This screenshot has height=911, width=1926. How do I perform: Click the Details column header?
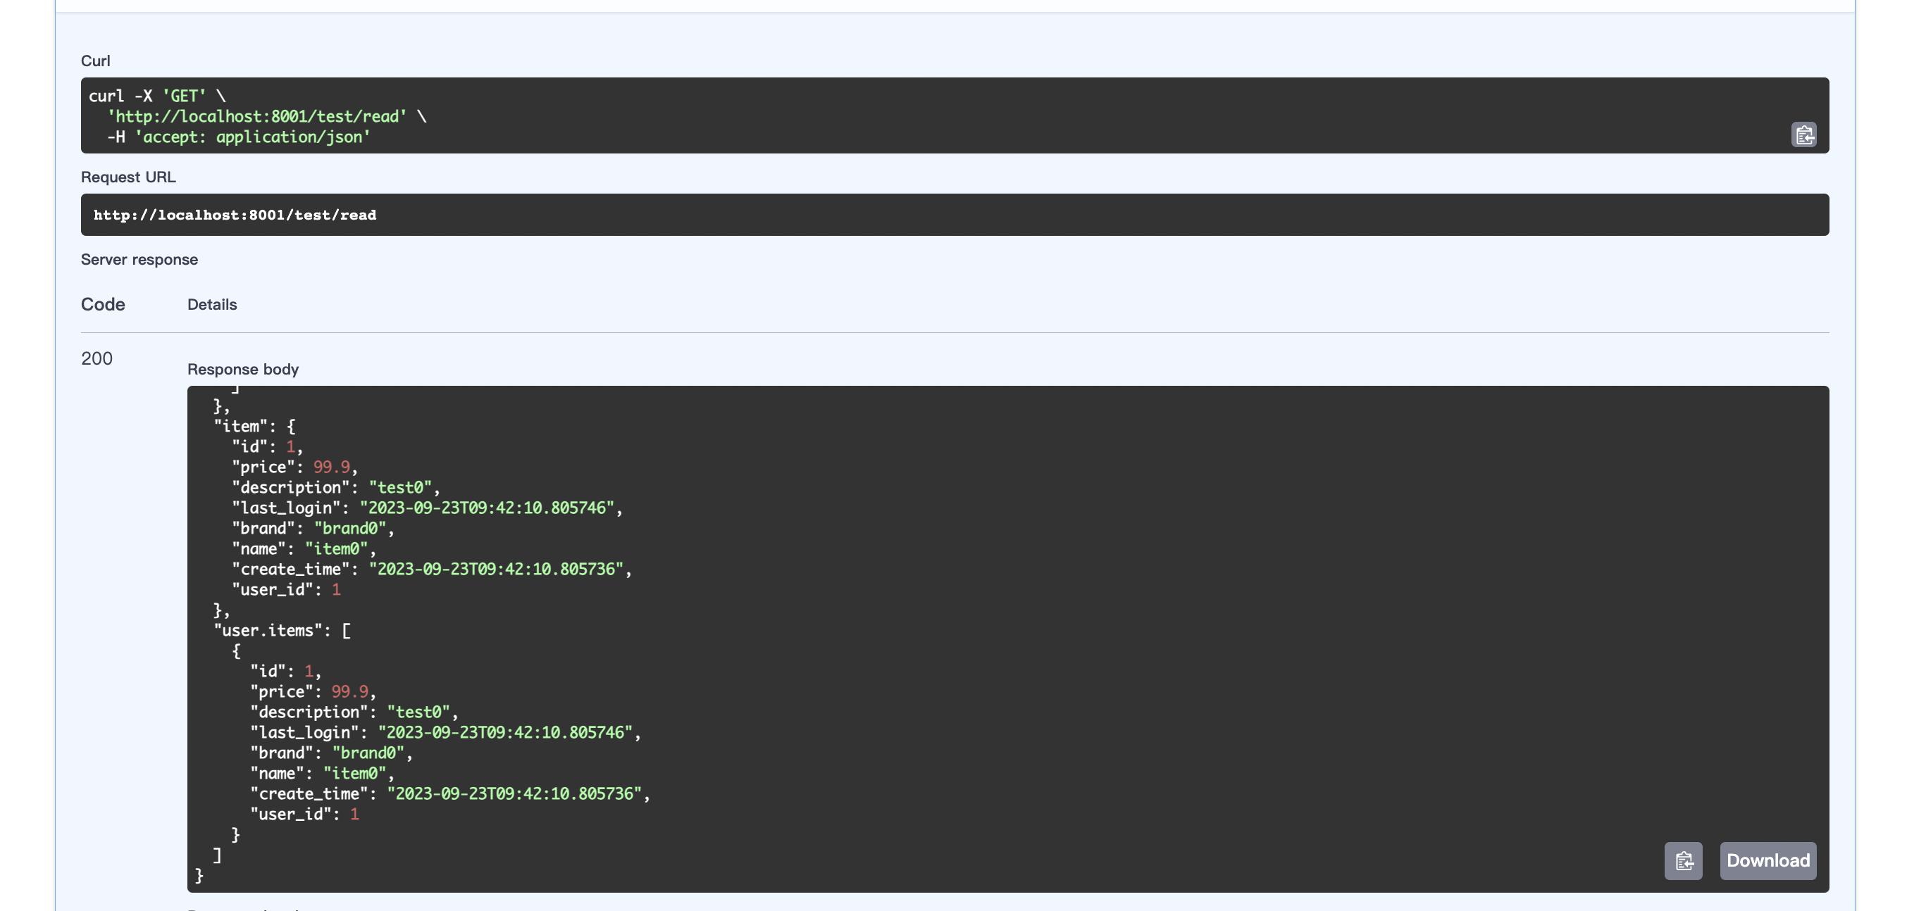click(x=211, y=305)
